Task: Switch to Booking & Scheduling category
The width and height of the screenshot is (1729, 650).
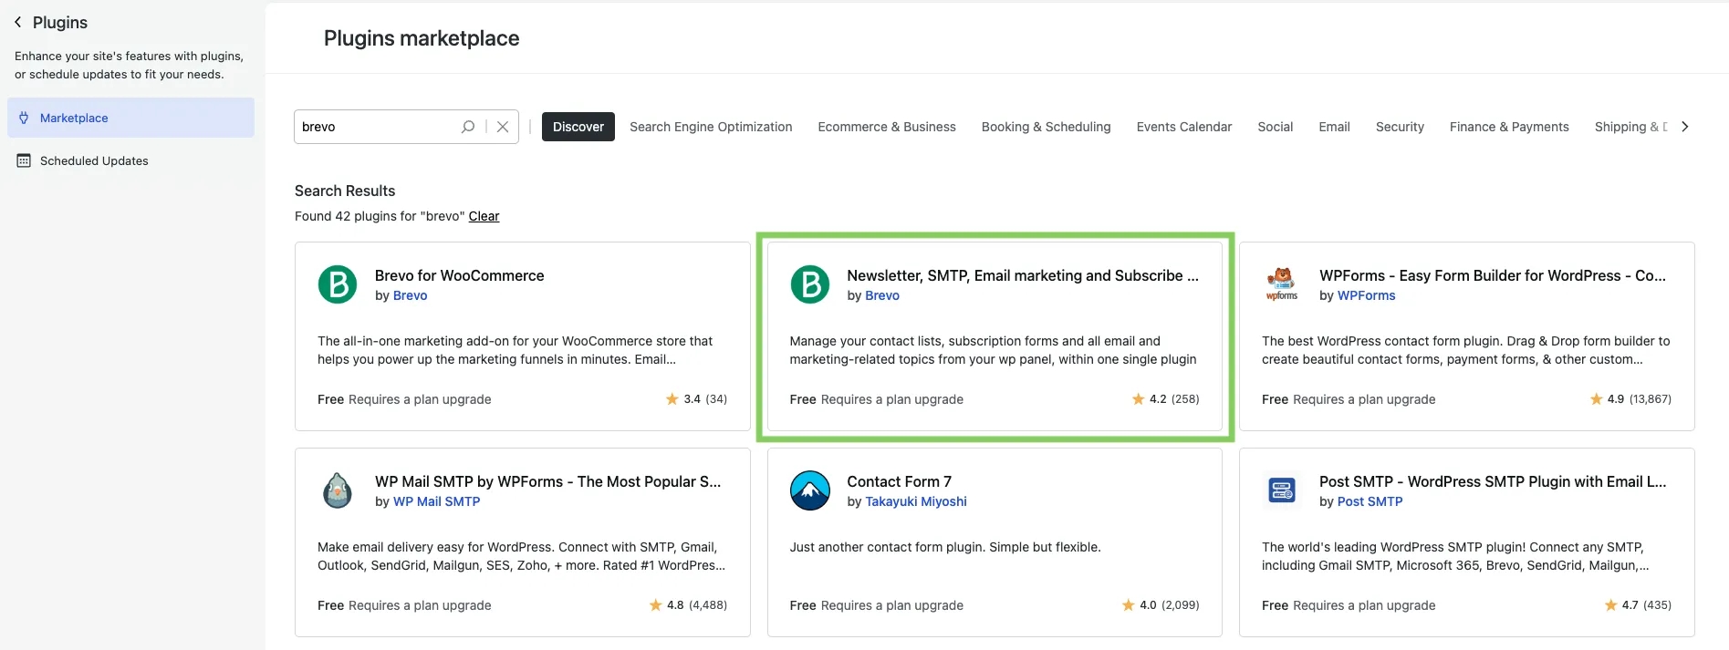Action: click(x=1047, y=127)
